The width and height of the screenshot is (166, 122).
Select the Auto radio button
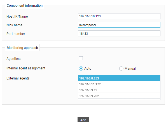(81, 69)
